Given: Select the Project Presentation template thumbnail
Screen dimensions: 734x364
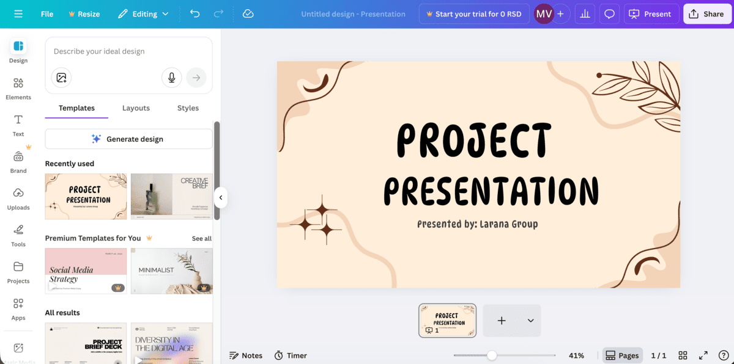Looking at the screenshot, I should click(86, 196).
